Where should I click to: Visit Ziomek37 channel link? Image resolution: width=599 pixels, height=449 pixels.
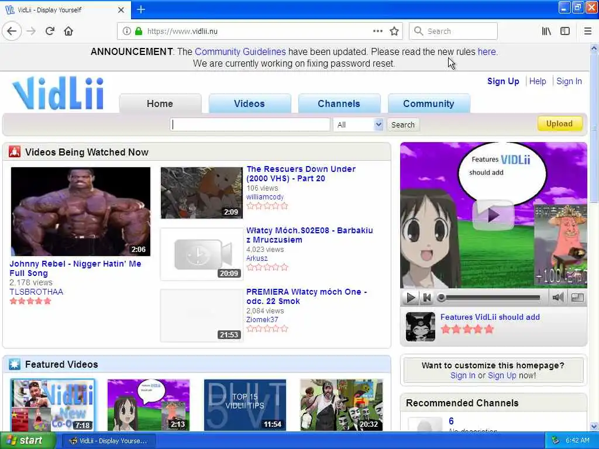pyautogui.click(x=262, y=320)
